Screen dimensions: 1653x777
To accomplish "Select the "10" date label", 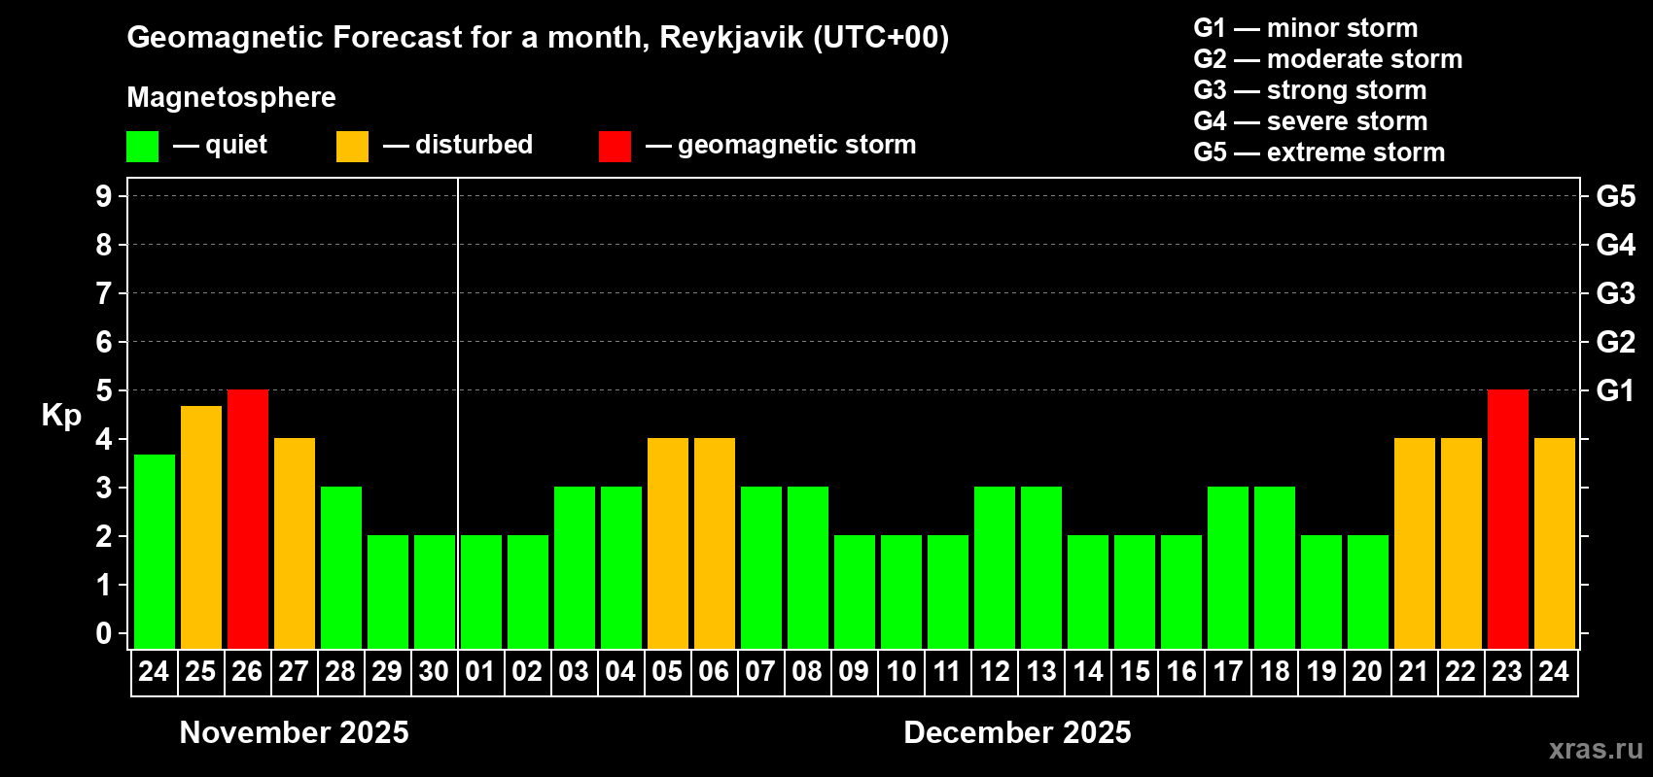I will [901, 672].
